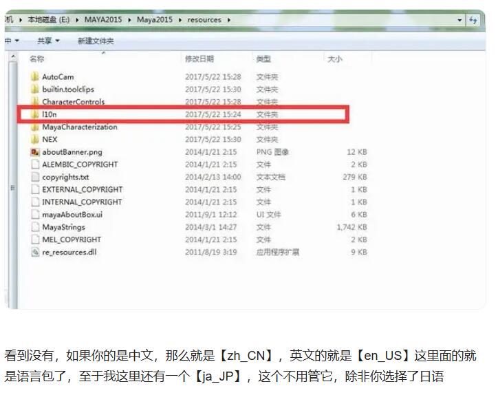498x395 pixels.
Task: Select the MayaStrings file row
Action: click(63, 227)
